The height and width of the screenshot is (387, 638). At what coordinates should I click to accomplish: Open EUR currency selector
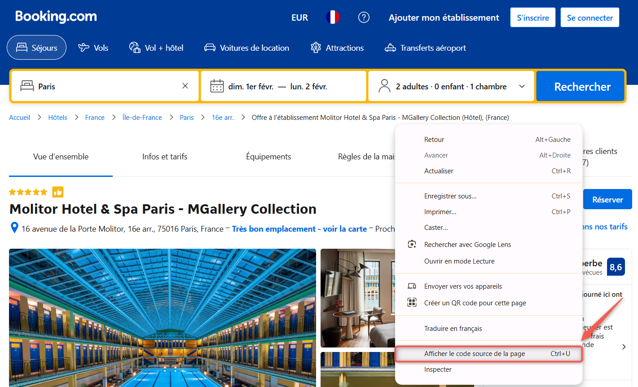299,18
